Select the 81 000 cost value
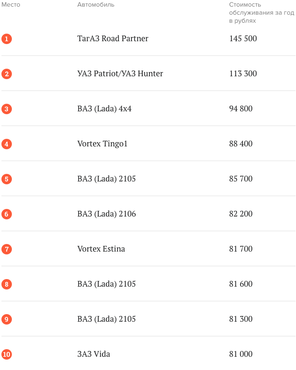The height and width of the screenshot is (370, 296). [240, 354]
